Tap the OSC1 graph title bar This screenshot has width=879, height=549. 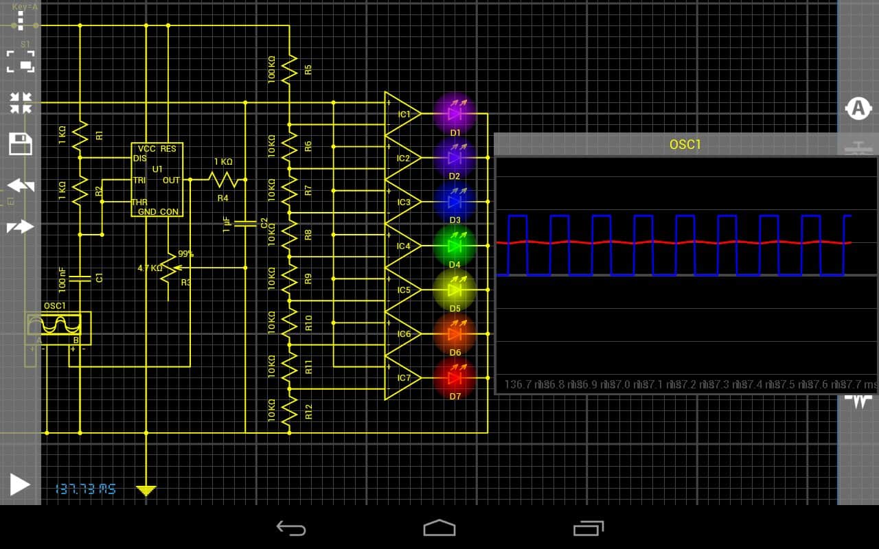(x=685, y=145)
